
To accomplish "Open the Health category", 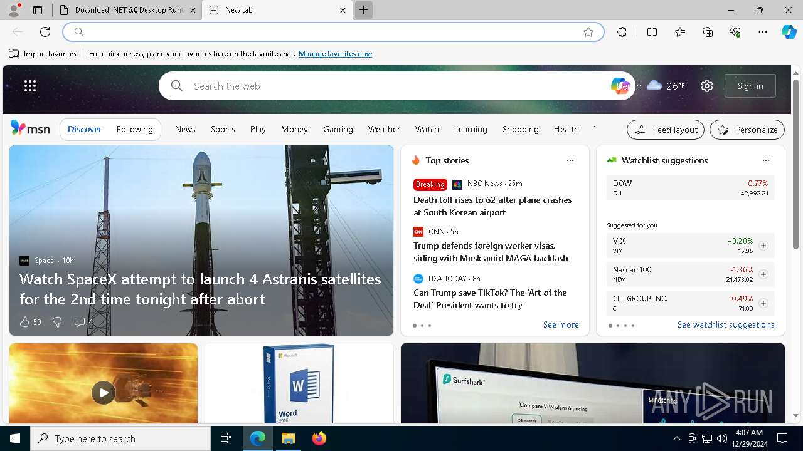I will (x=566, y=129).
